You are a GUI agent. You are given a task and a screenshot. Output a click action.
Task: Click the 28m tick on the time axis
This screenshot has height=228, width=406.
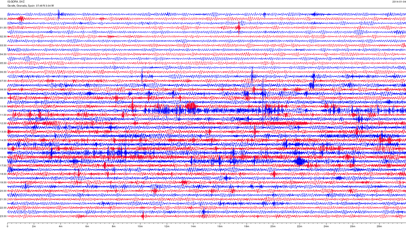(379, 226)
